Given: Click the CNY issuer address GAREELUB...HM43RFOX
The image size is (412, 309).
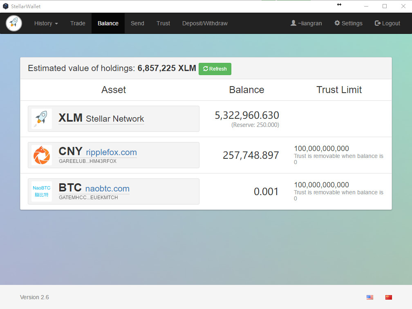Looking at the screenshot, I should (87, 161).
